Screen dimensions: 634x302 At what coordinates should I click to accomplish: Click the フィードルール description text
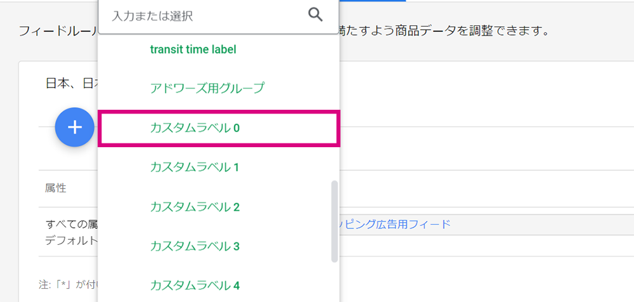click(58, 31)
